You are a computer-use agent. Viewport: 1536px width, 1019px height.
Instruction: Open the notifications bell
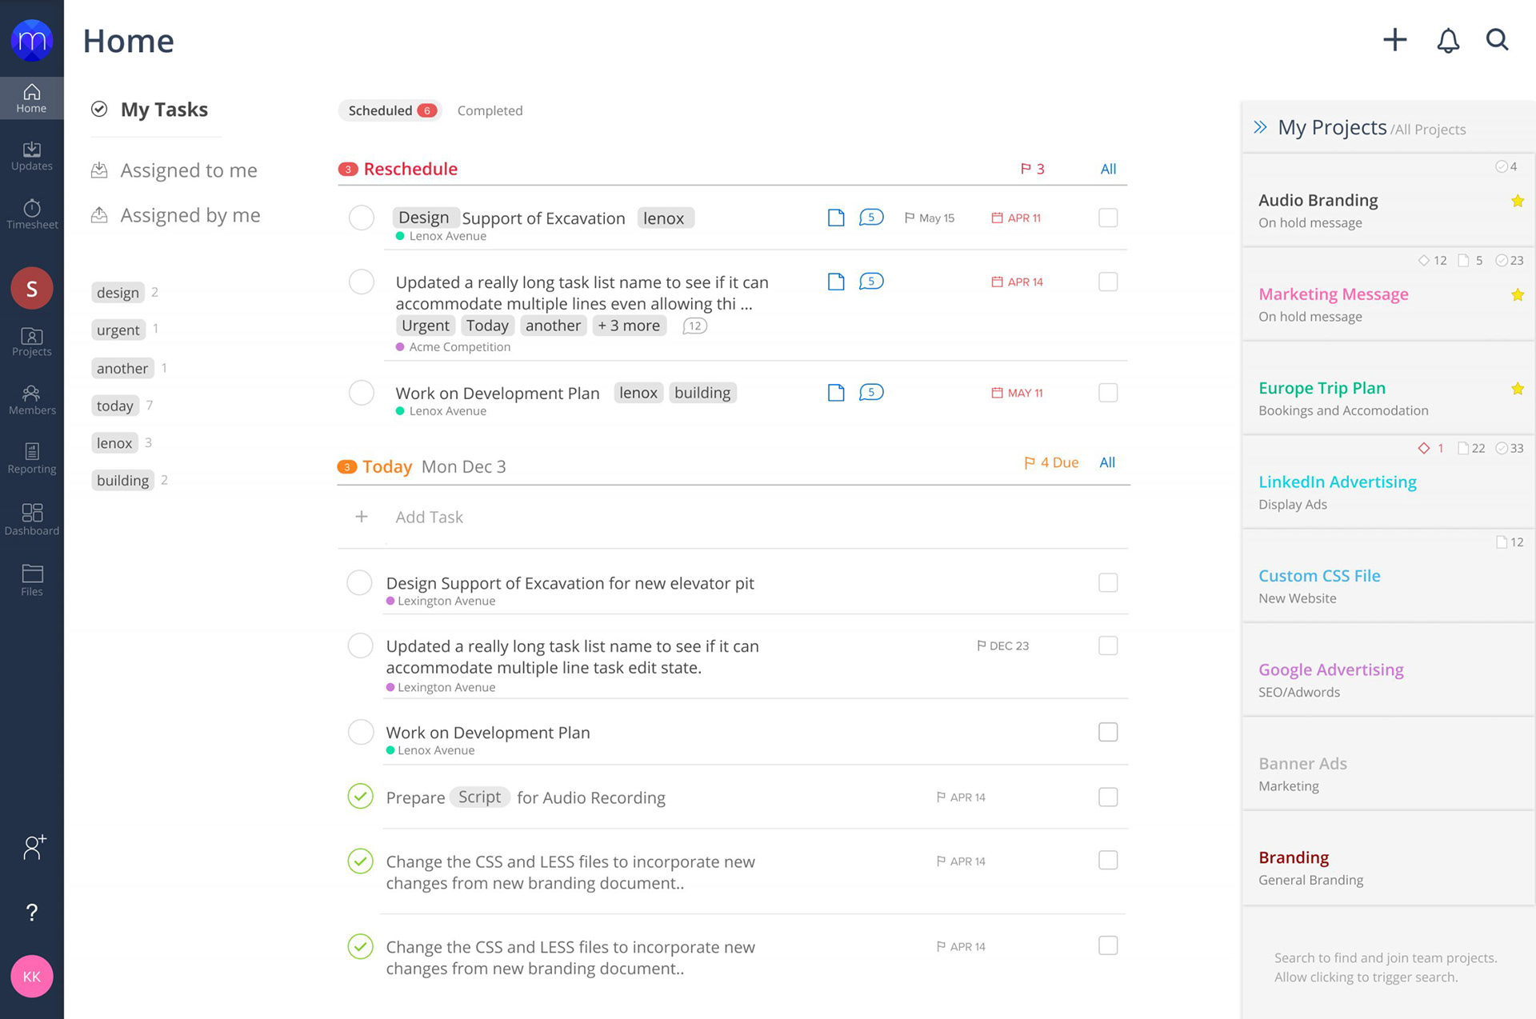click(1448, 40)
